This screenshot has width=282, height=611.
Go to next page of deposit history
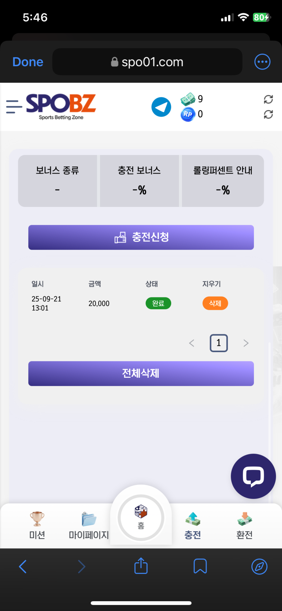pos(246,343)
